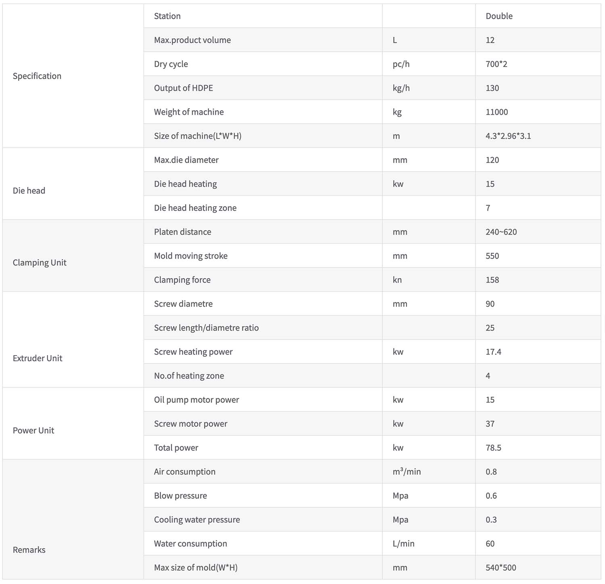Click the Clamping Unit category cell
This screenshot has width=605, height=584.
point(73,255)
